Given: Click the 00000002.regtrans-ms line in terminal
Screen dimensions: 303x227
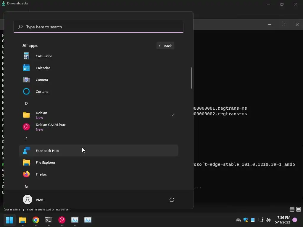Looking at the screenshot, I should point(220,114).
